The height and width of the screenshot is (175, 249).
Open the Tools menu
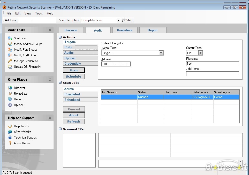point(39,13)
